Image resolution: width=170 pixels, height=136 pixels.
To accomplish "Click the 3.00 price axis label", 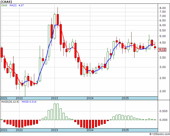I will [162, 67].
